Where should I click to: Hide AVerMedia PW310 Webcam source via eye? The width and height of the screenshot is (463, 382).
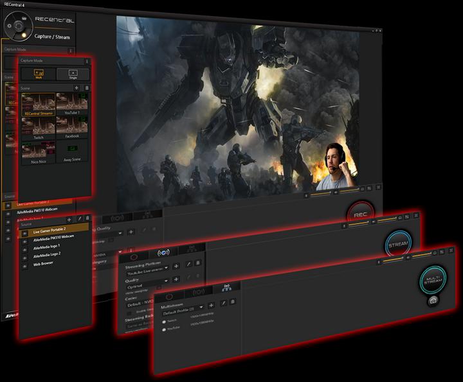pyautogui.click(x=25, y=241)
